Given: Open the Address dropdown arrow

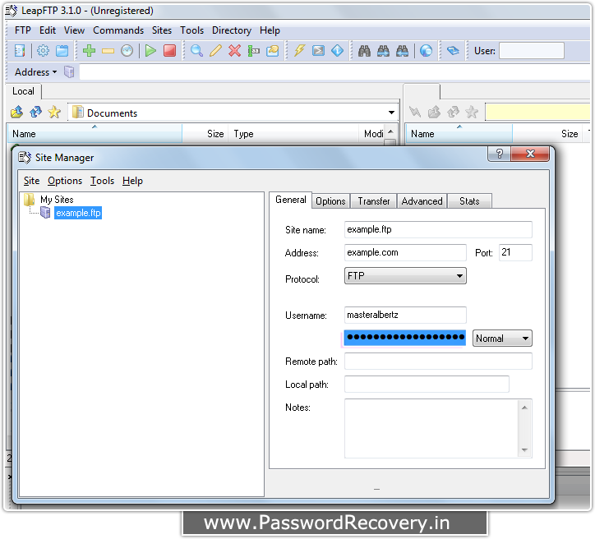Looking at the screenshot, I should [54, 72].
